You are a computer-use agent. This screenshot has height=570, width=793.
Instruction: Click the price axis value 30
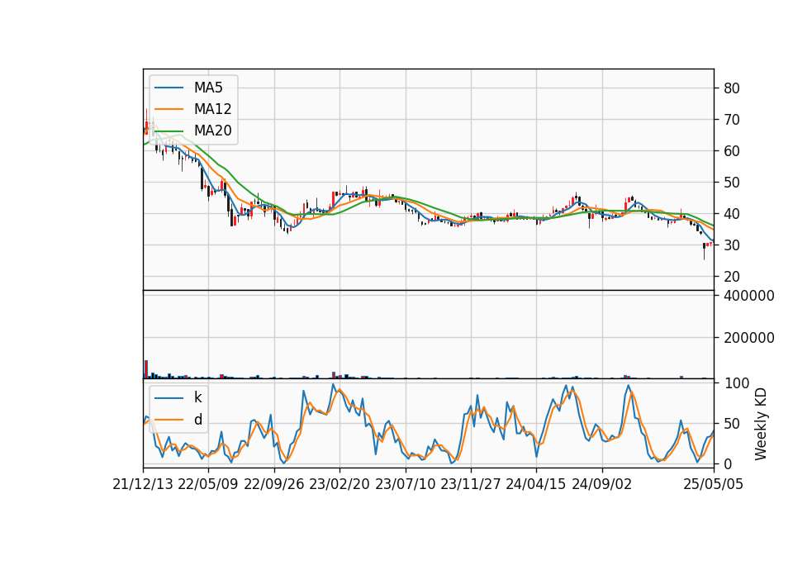732,245
